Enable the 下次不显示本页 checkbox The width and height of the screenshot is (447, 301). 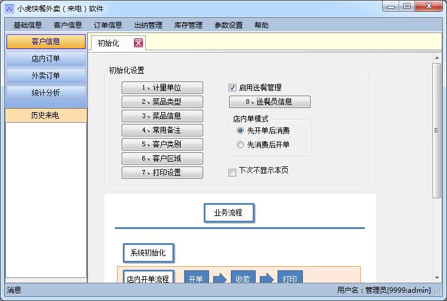pos(232,172)
